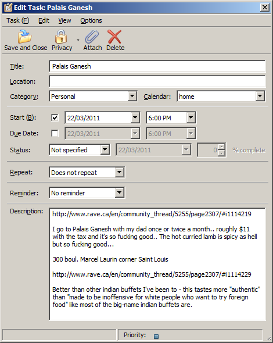The width and height of the screenshot is (273, 343).
Task: Click the Attach paperclip icon
Action: (x=92, y=37)
